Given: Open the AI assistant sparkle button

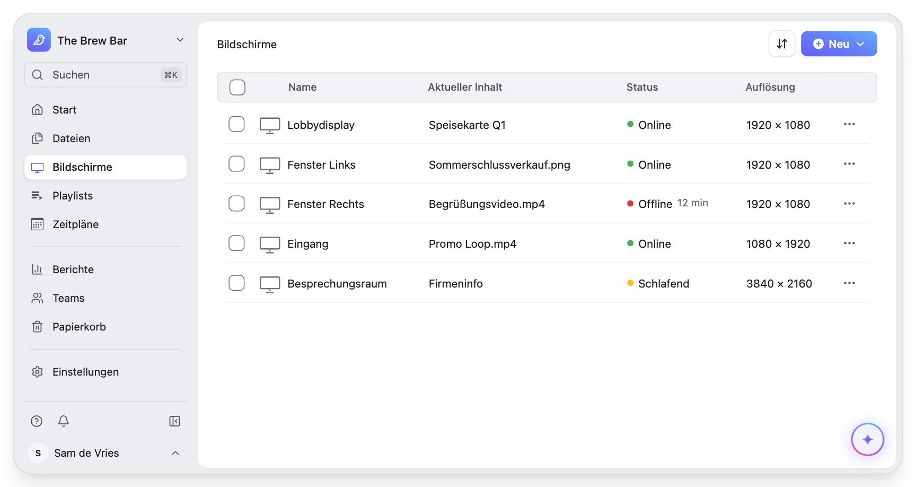Looking at the screenshot, I should 867,439.
